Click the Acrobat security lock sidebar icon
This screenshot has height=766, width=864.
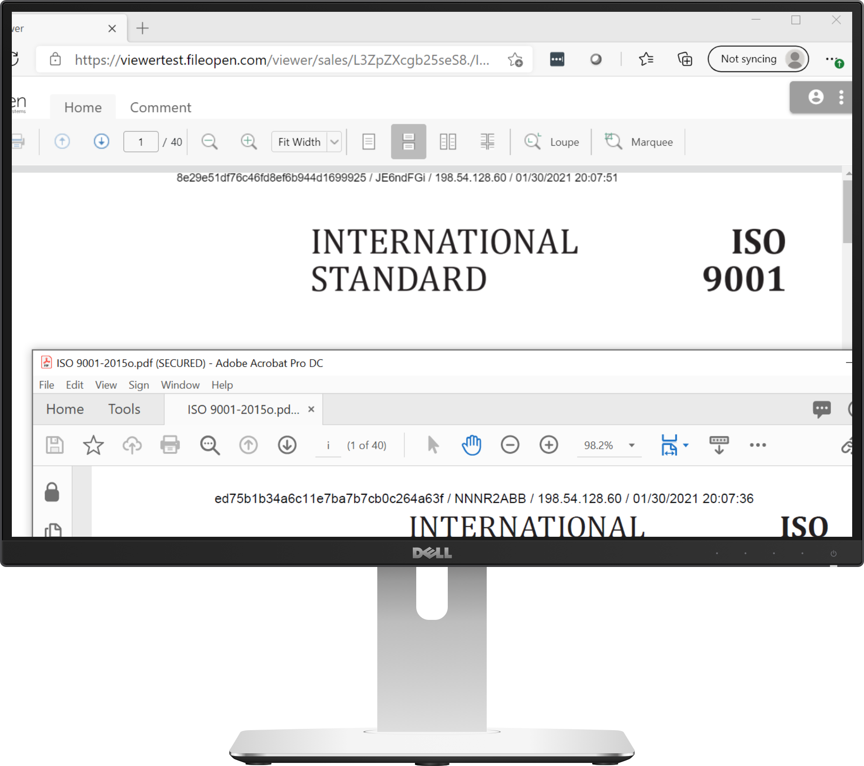point(52,492)
